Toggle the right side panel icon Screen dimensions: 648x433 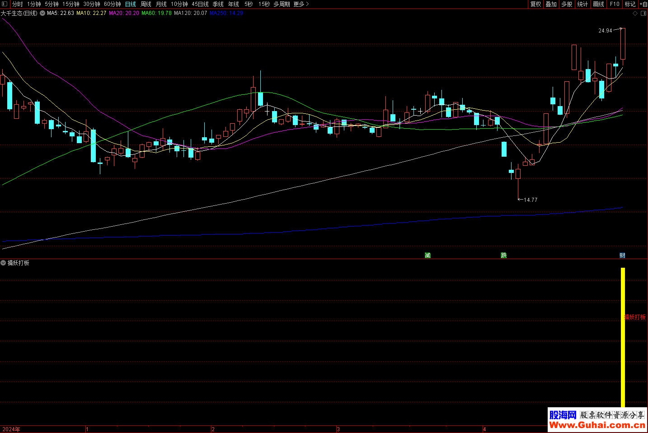(x=643, y=13)
